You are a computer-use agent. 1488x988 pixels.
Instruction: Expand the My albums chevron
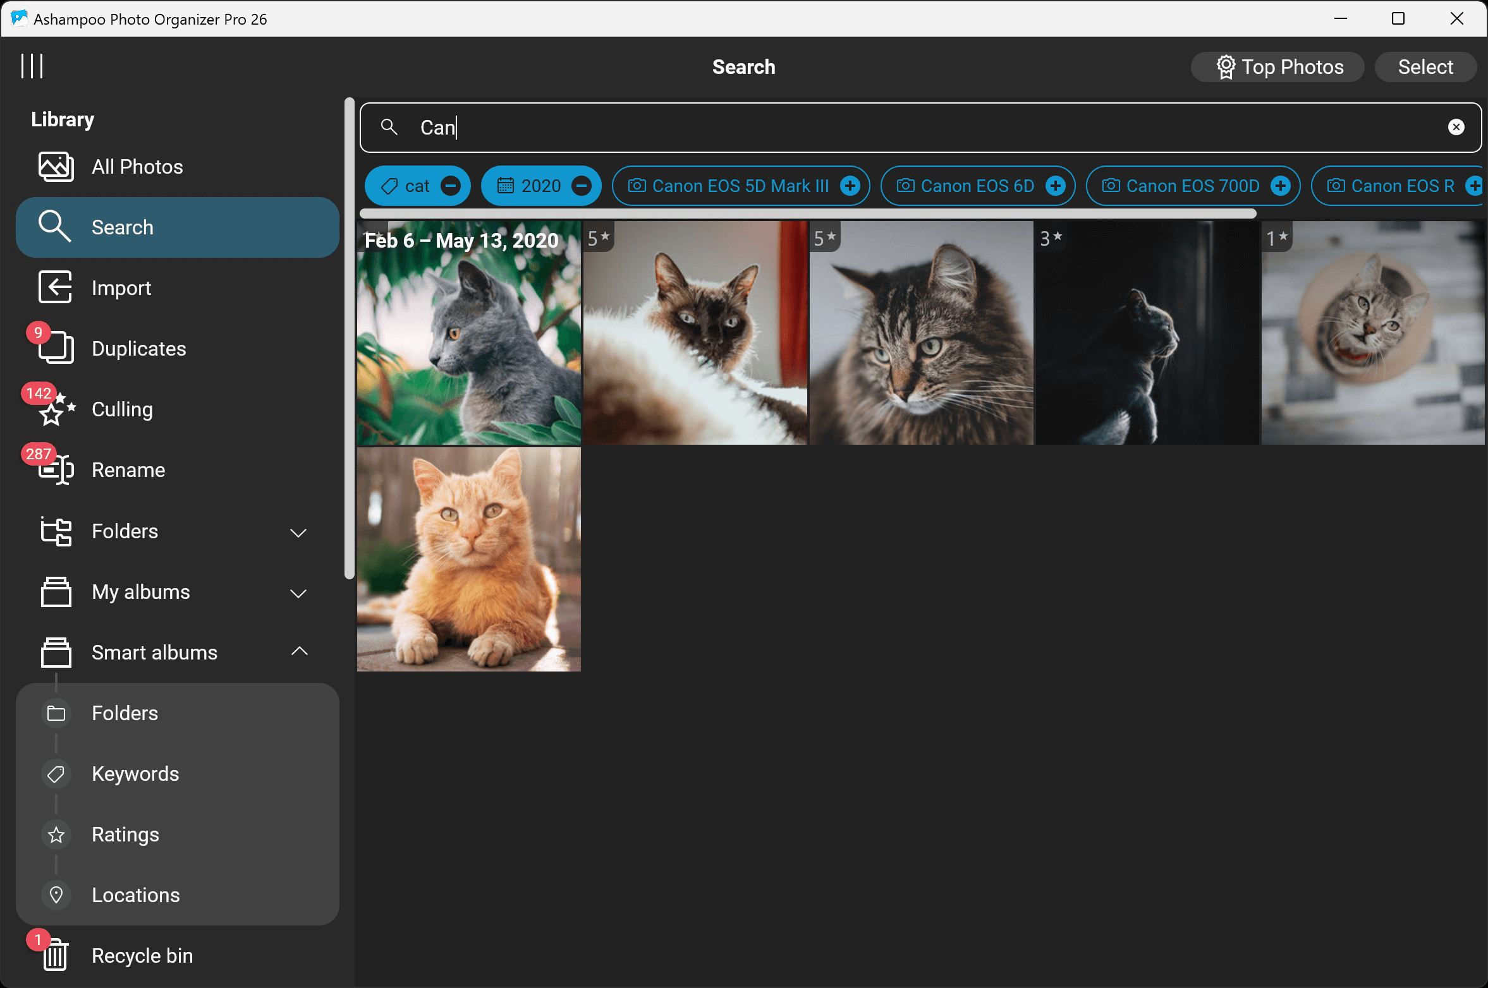click(x=298, y=593)
